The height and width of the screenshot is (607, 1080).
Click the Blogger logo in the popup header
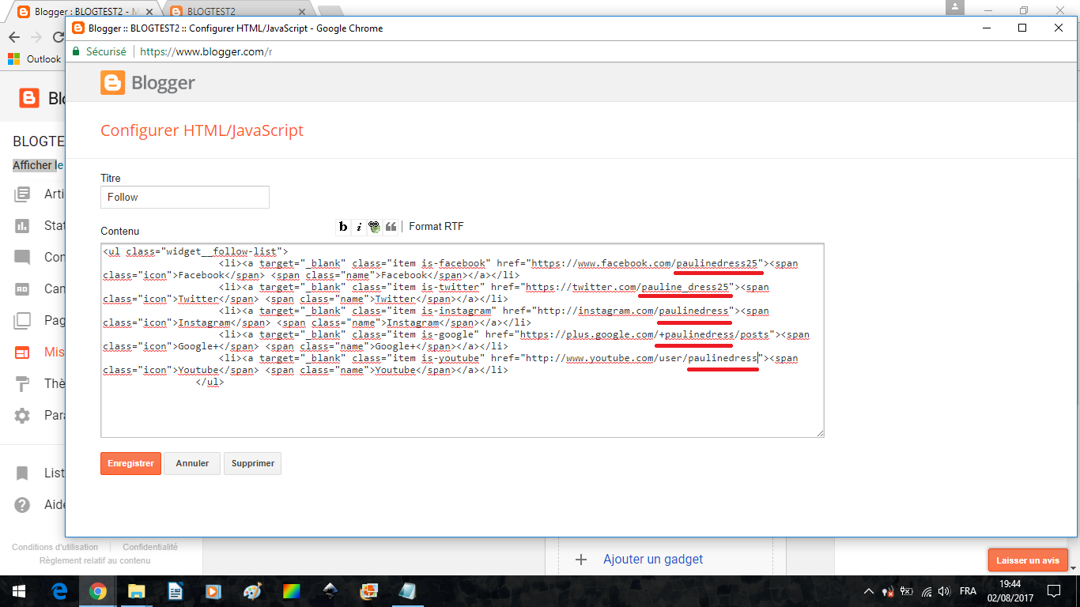tap(148, 83)
